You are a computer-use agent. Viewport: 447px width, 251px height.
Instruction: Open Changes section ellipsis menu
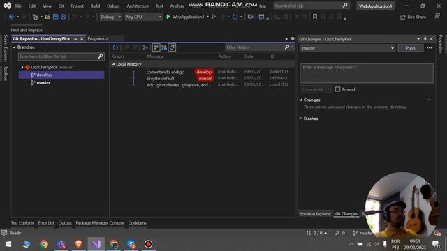[x=430, y=100]
